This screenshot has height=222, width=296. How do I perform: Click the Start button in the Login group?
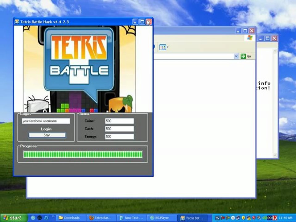[47, 135]
